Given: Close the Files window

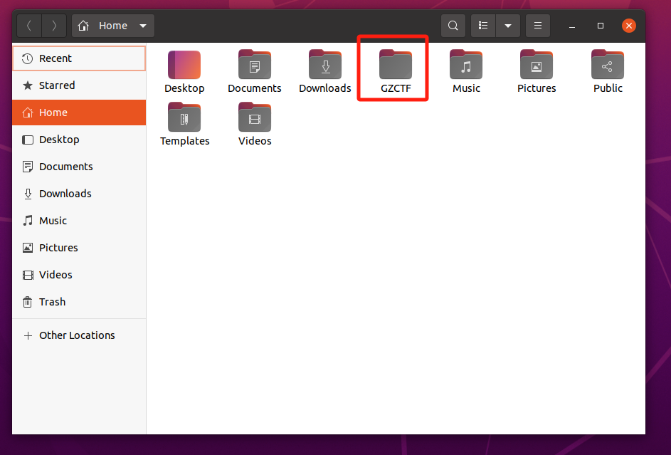Looking at the screenshot, I should pos(628,26).
